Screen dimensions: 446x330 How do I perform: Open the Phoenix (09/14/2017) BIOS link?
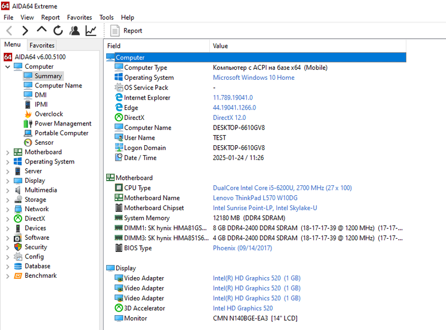click(x=242, y=248)
